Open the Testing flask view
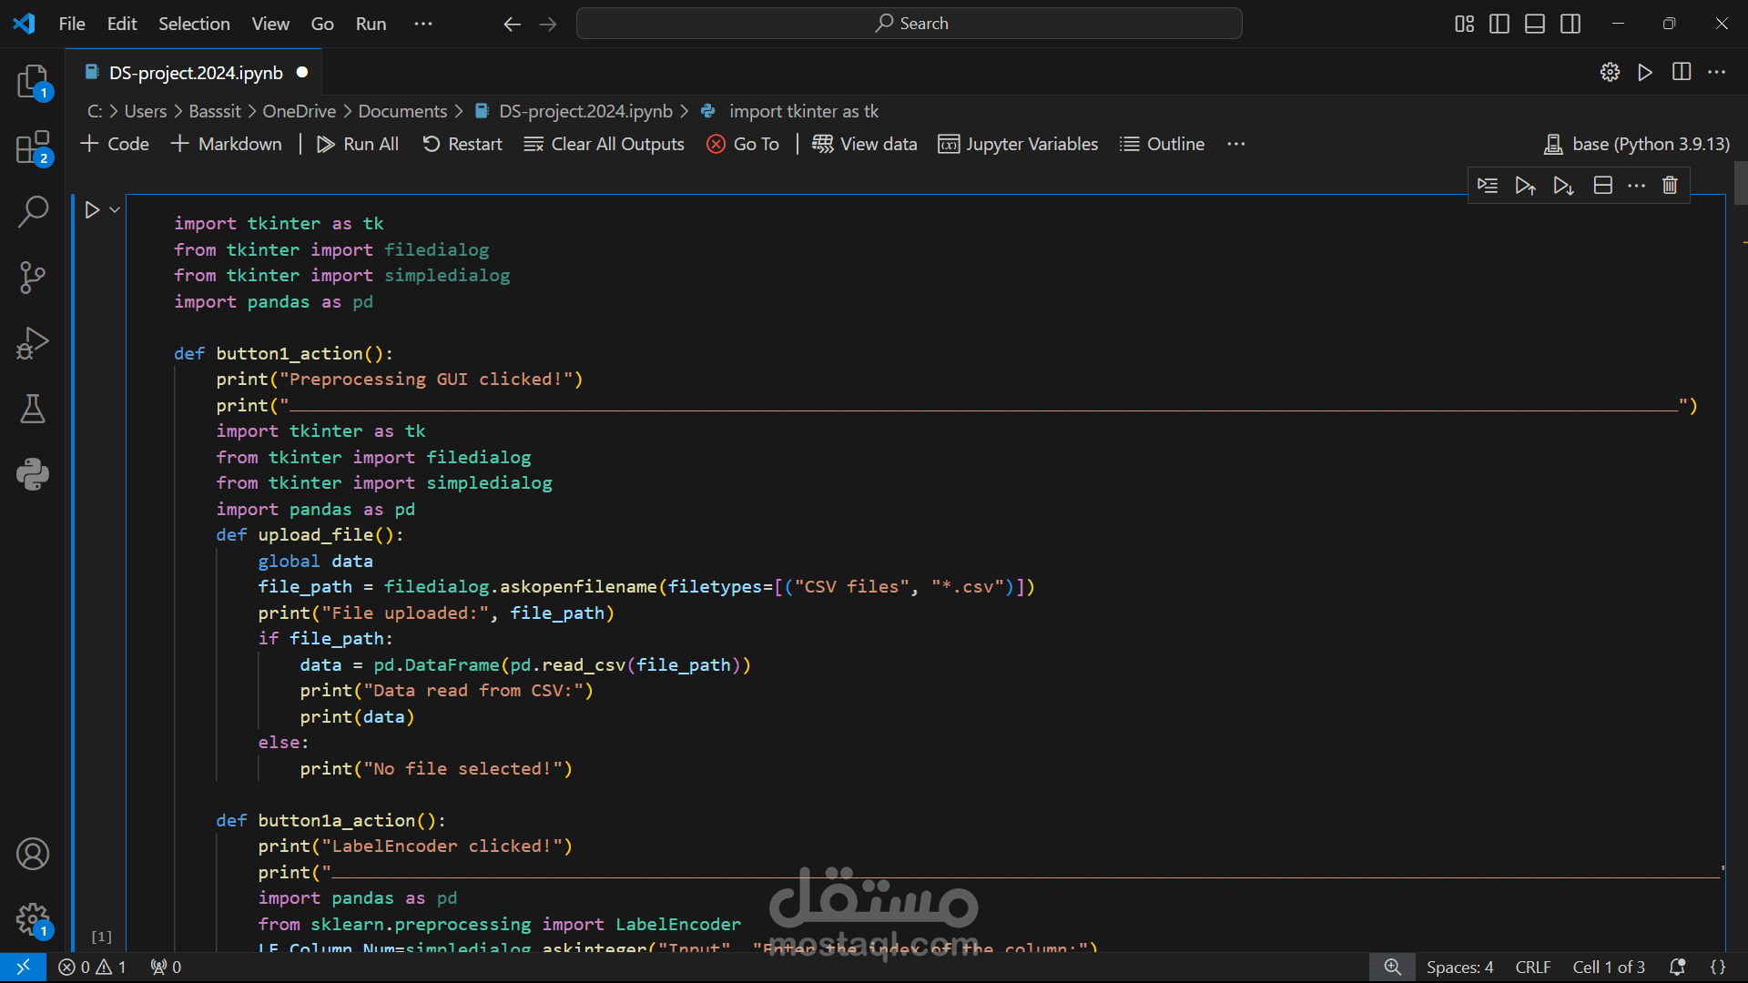Screen dimensions: 1748x983 (33, 409)
